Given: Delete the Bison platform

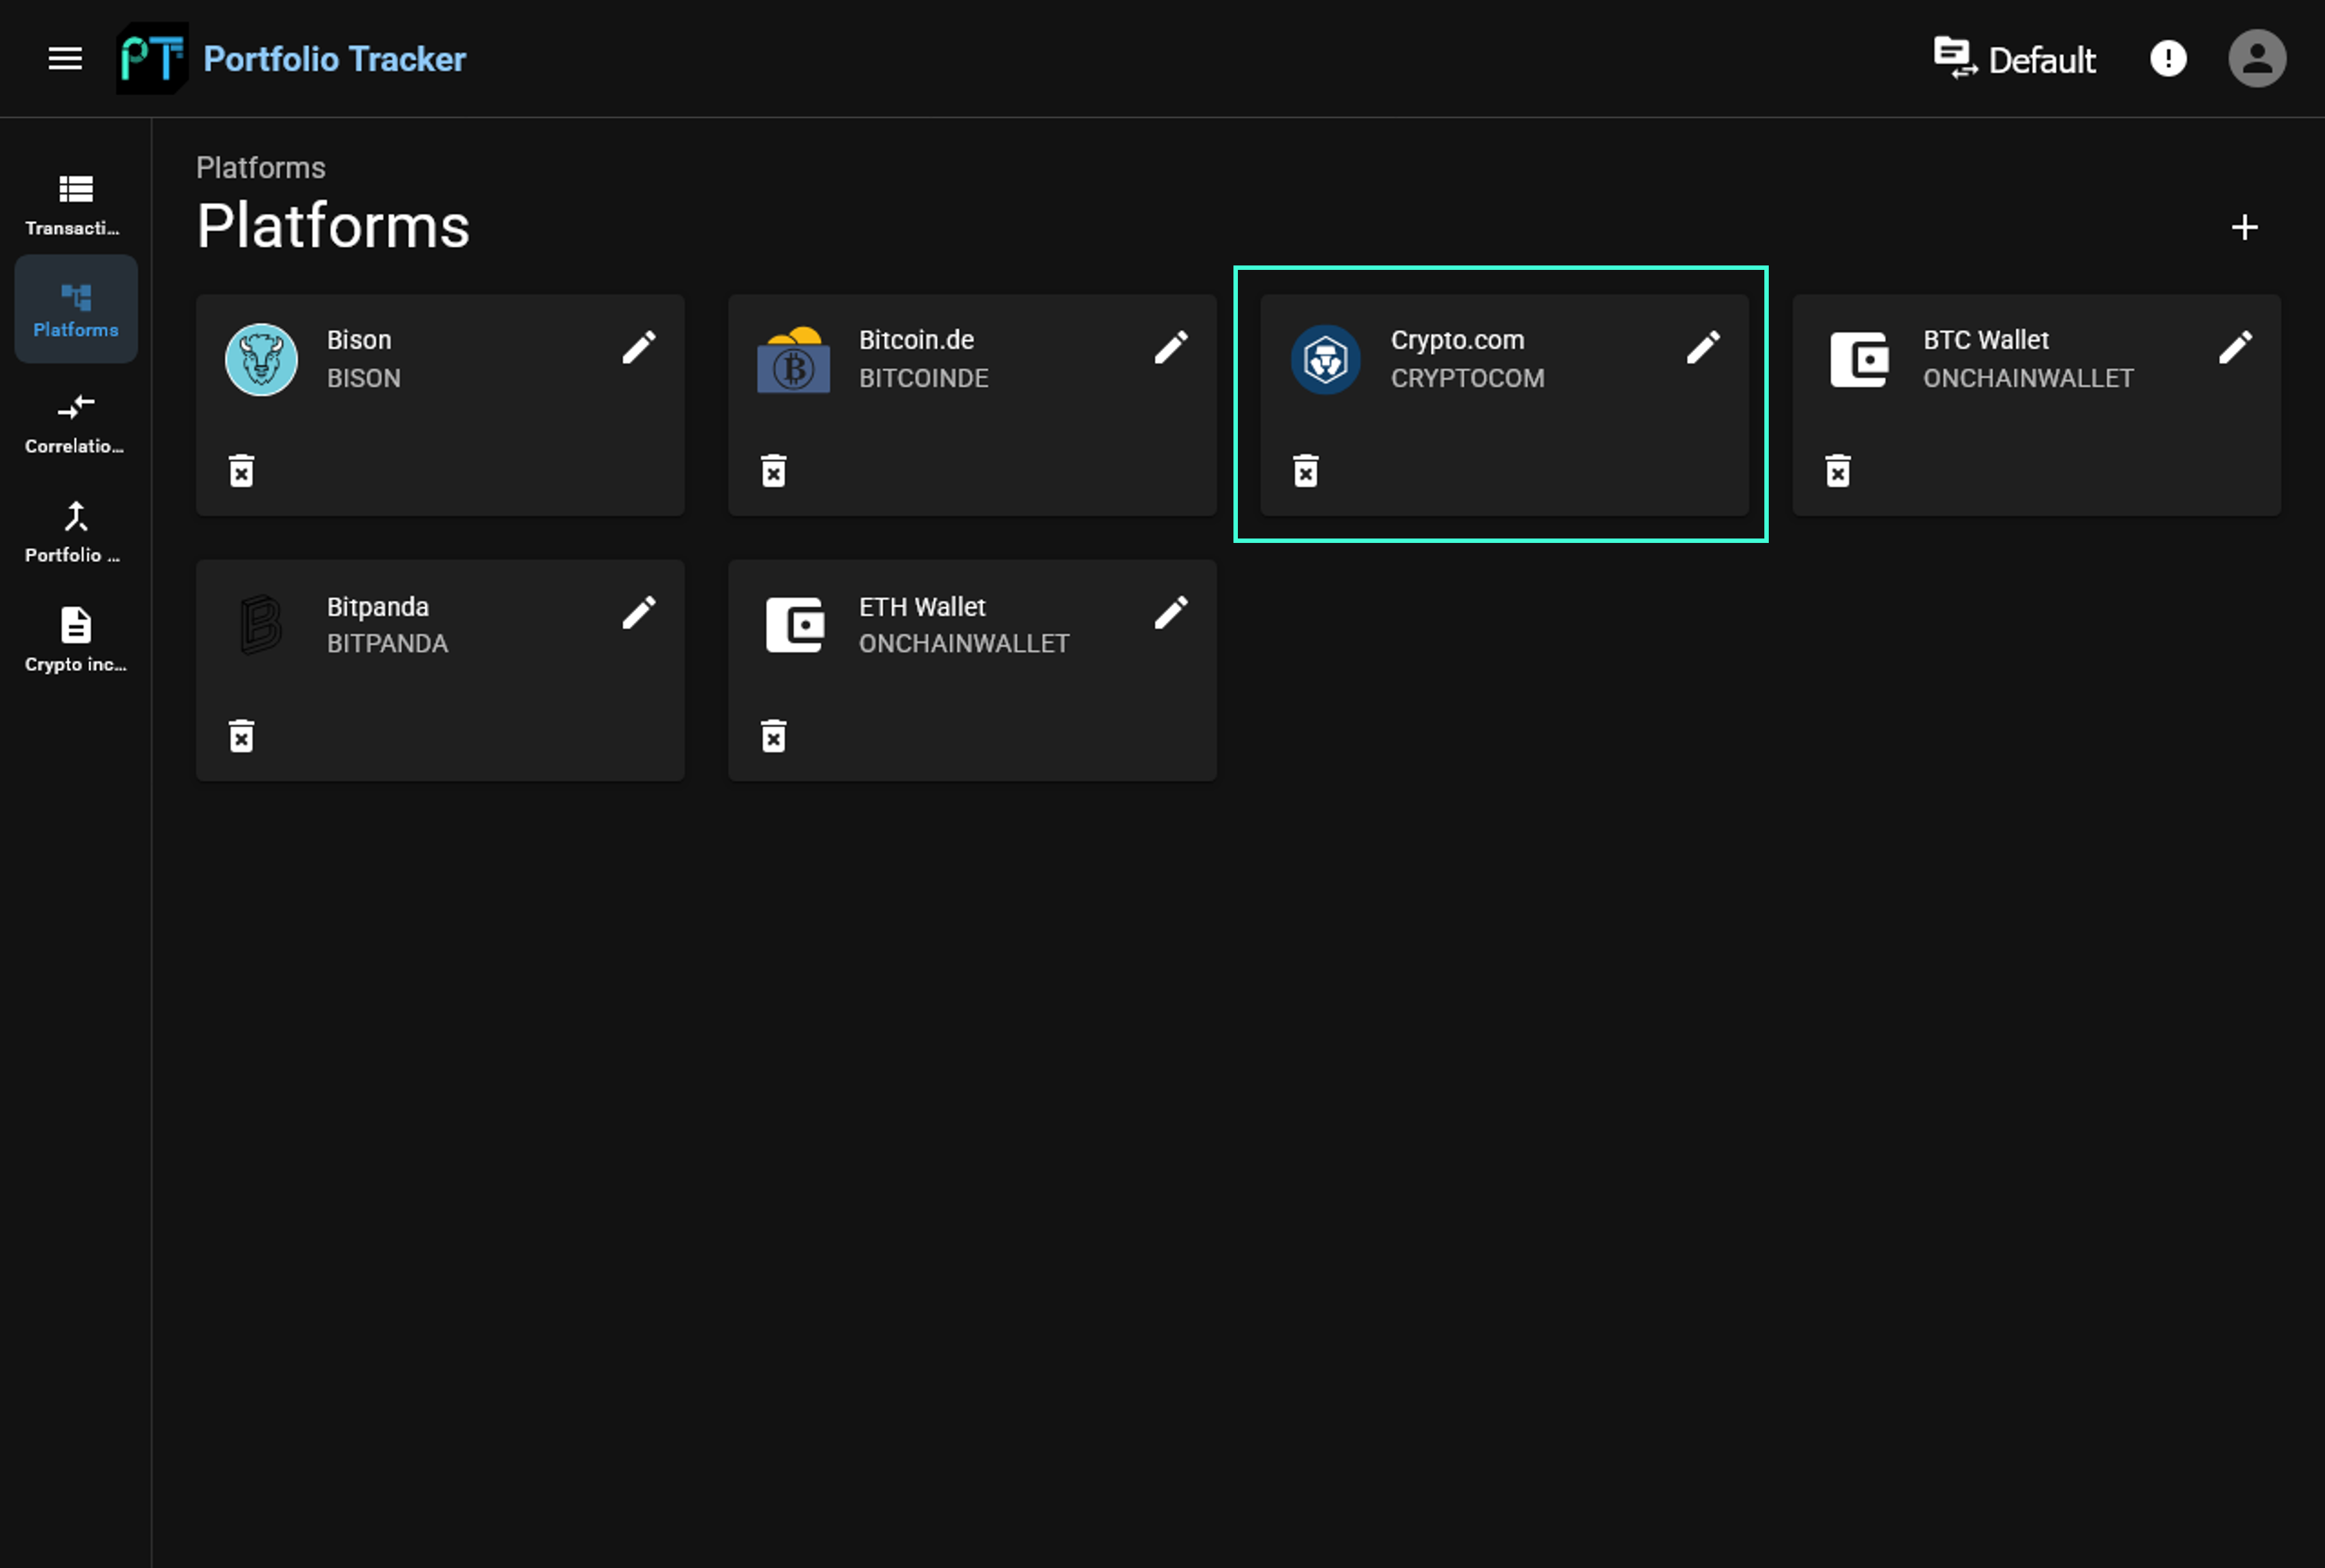Looking at the screenshot, I should point(242,471).
